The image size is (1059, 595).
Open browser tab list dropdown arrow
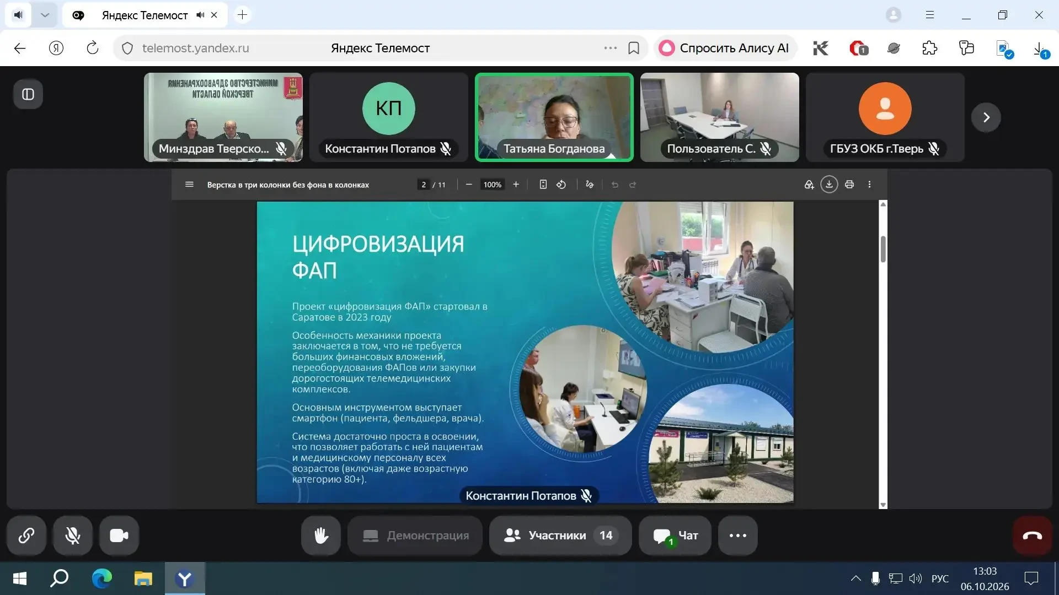click(x=45, y=15)
